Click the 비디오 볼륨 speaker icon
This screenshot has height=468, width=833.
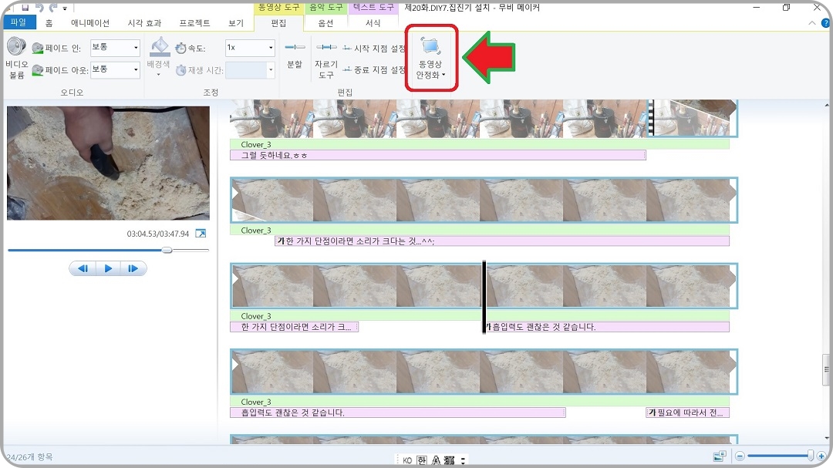click(x=16, y=47)
